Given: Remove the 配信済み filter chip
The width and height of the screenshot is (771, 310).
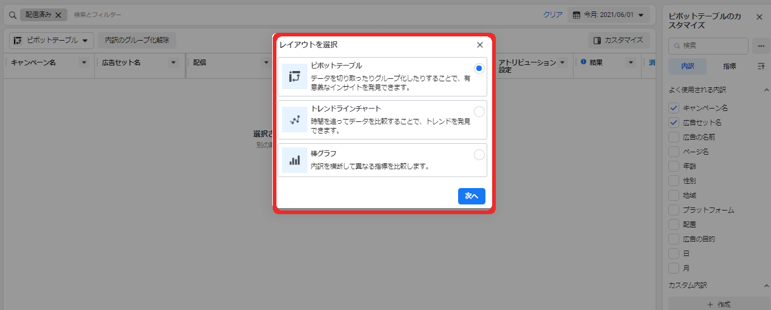Looking at the screenshot, I should click(x=58, y=15).
